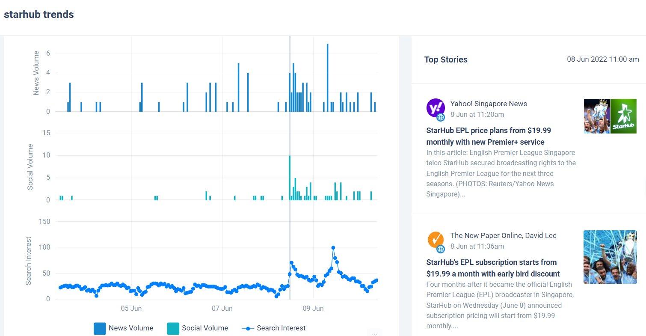646x336 pixels.
Task: Select the Search Interest peak point at 100
Action: click(x=333, y=247)
